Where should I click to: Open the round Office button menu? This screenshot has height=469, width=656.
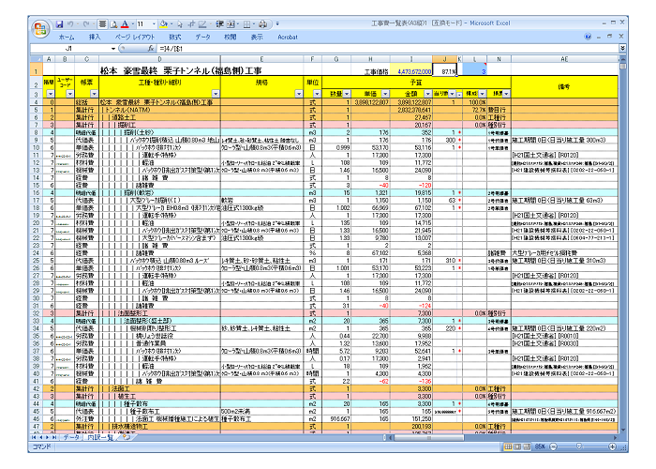coord(40,28)
